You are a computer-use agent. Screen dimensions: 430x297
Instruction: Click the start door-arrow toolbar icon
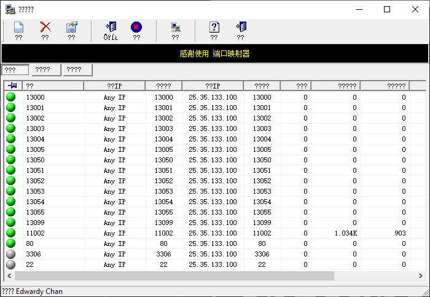[111, 28]
